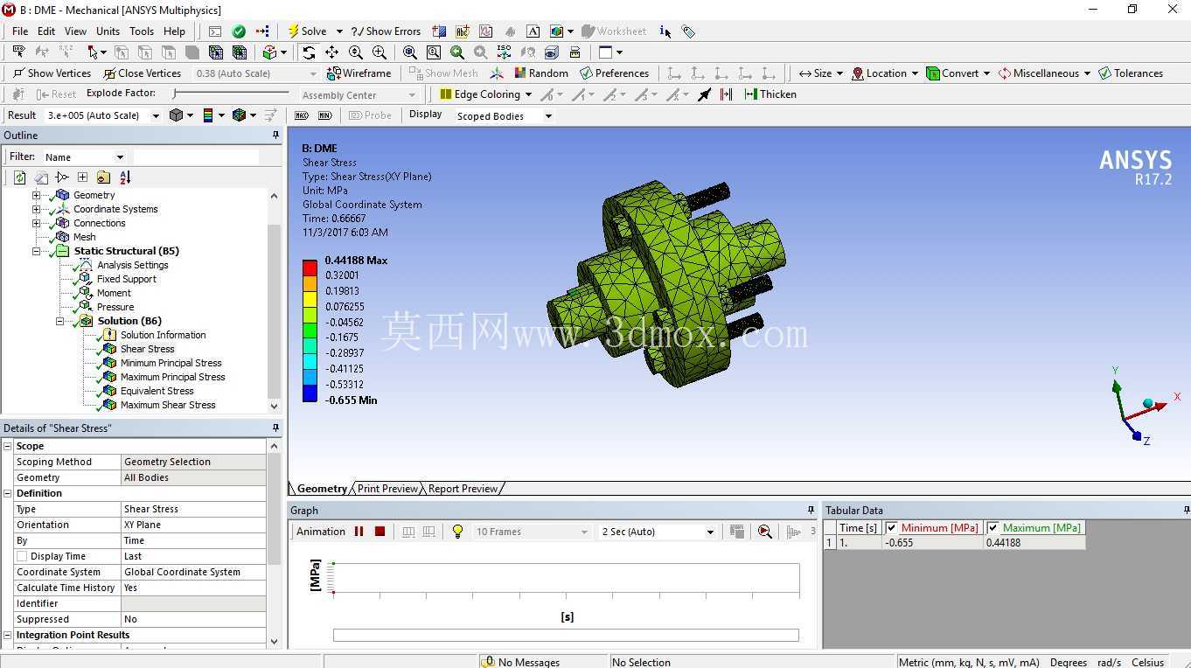Open the Geometry display options icon
This screenshot has width=1191, height=668.
(x=176, y=115)
